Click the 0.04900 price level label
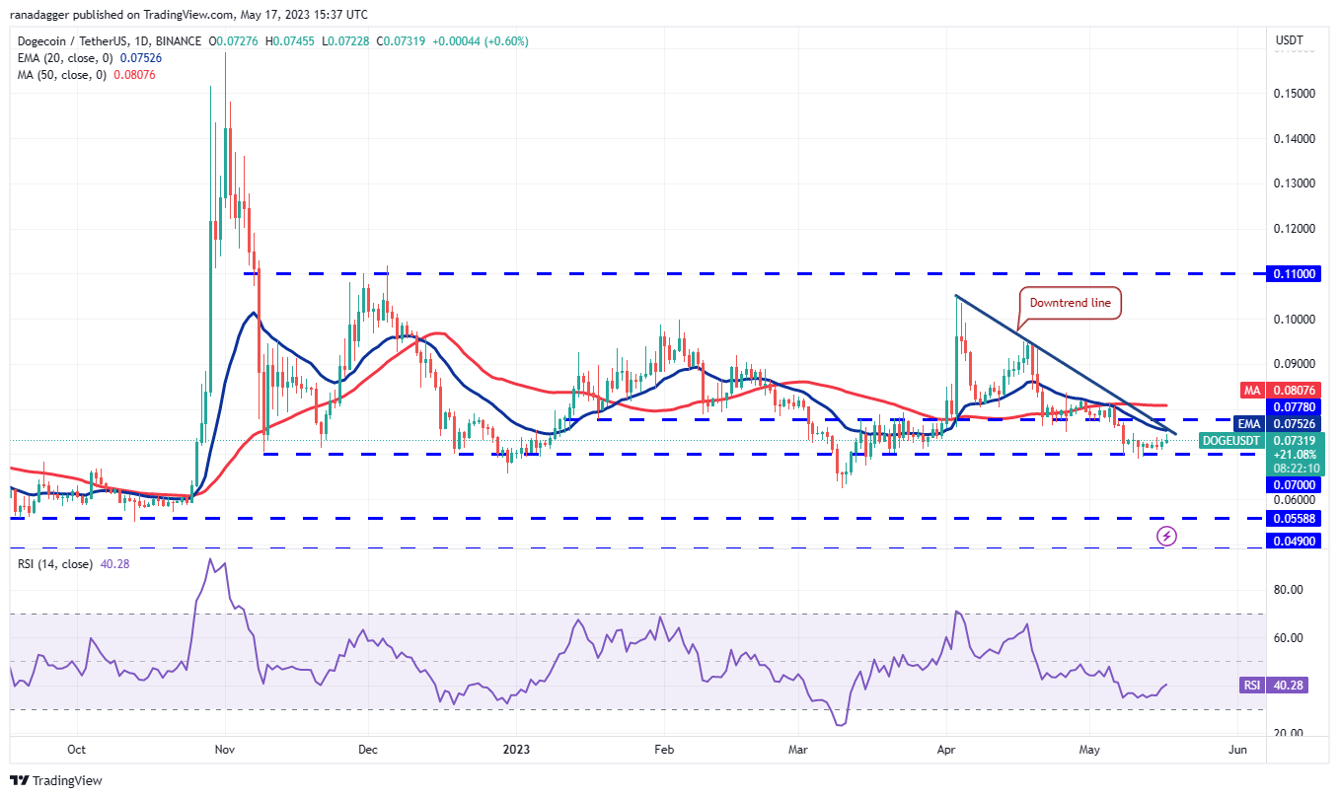The image size is (1339, 798). coord(1293,541)
